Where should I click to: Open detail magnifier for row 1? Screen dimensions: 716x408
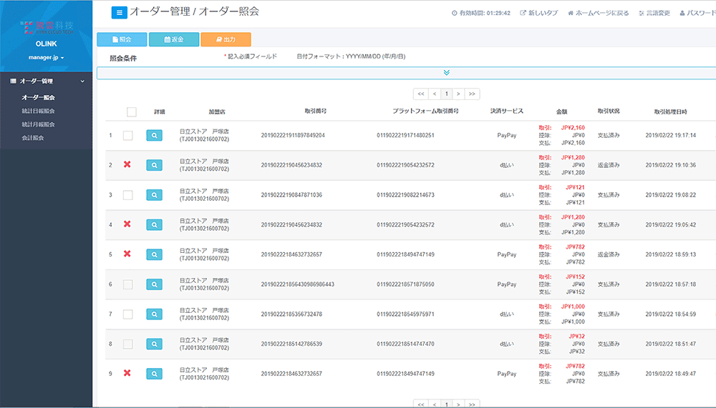154,135
